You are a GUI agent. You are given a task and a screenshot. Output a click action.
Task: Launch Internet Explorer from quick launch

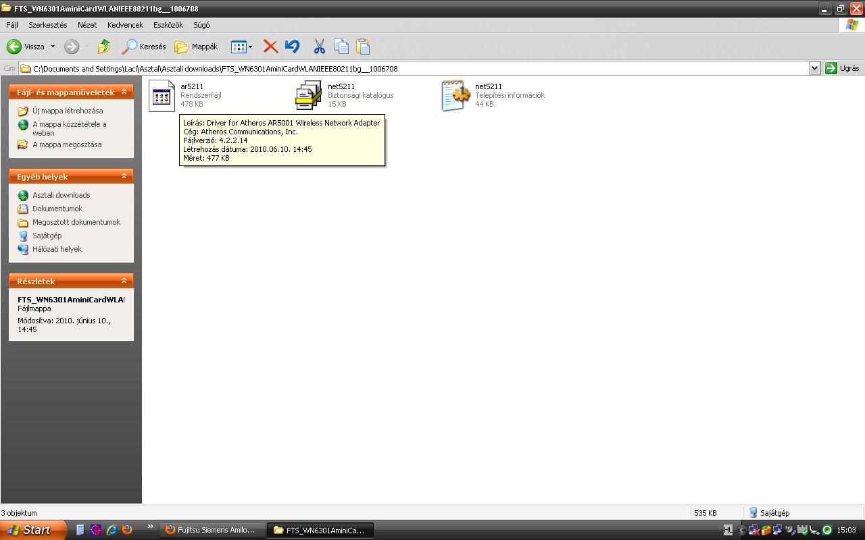coord(112,530)
